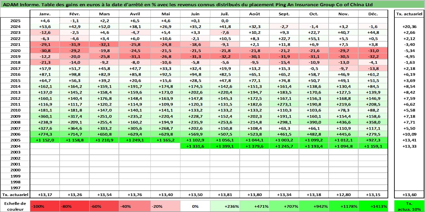This screenshot has height=212, width=425.
Task: Click the +53,6 cell for January 2024
Action: click(x=45, y=27)
